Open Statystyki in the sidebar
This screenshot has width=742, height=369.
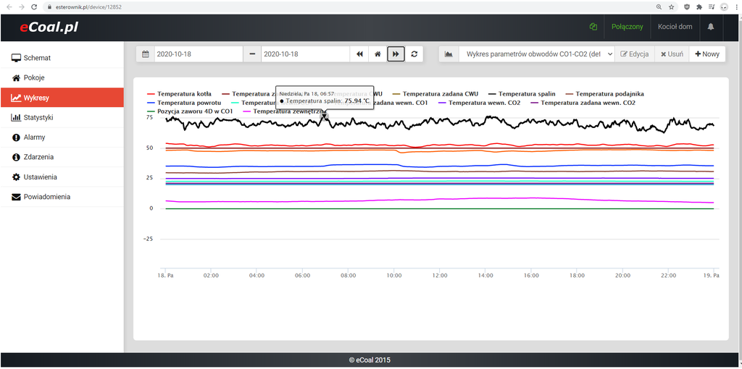(38, 117)
